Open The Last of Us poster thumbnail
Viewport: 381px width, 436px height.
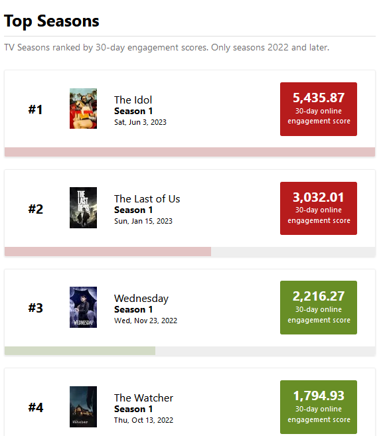83,208
